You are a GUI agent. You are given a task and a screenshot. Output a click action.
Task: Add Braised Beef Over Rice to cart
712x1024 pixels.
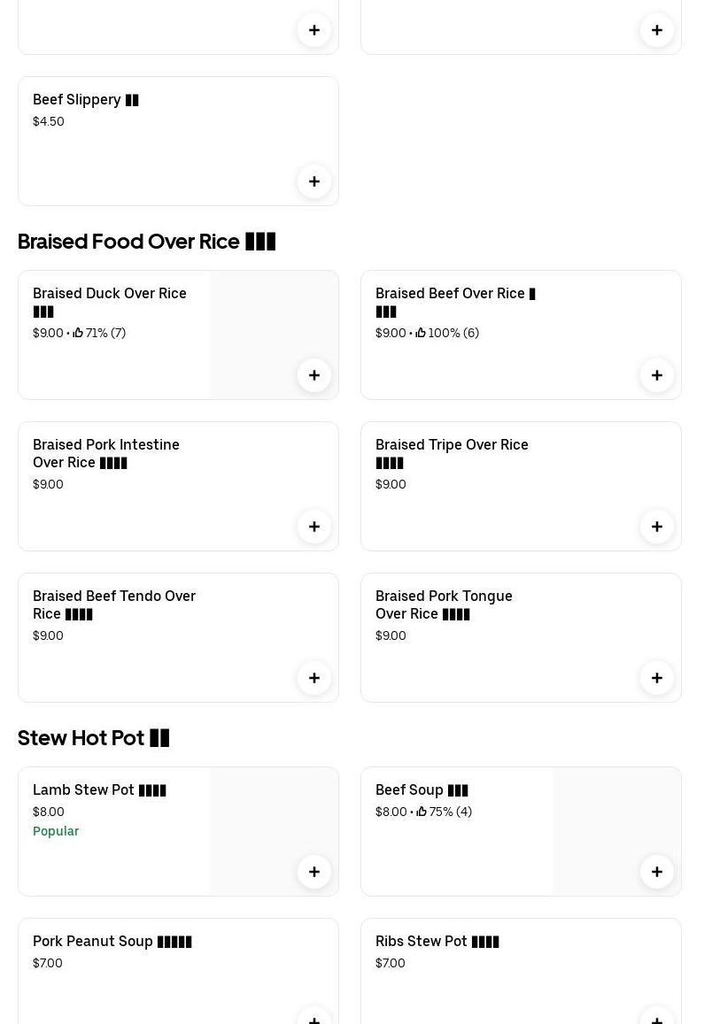pyautogui.click(x=657, y=375)
